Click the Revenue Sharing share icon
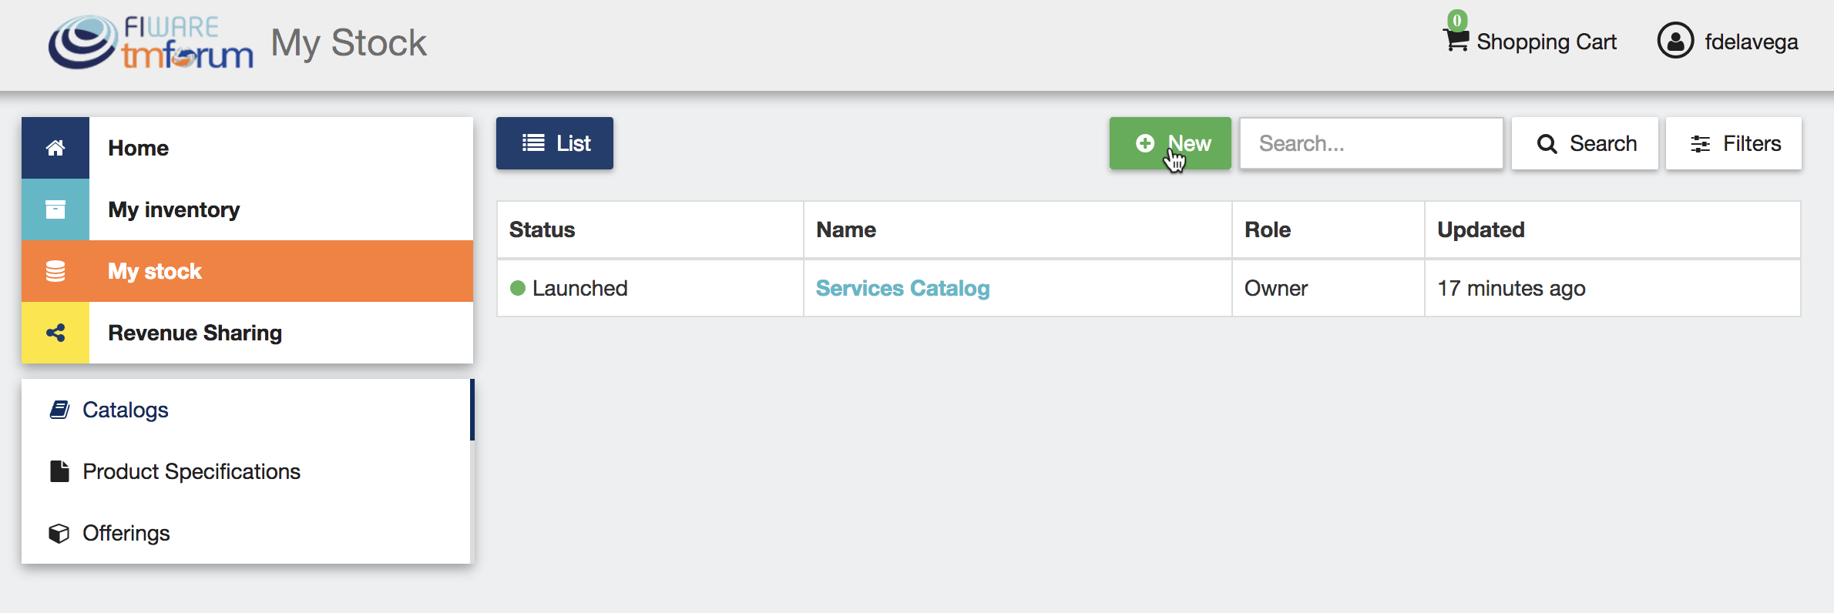The width and height of the screenshot is (1834, 613). coord(55,333)
